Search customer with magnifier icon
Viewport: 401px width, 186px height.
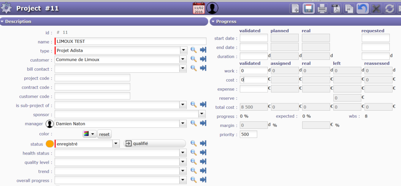(x=193, y=59)
